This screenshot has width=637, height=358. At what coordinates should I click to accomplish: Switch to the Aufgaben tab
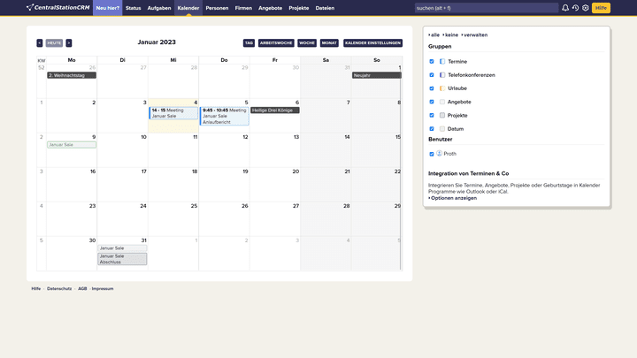click(159, 8)
